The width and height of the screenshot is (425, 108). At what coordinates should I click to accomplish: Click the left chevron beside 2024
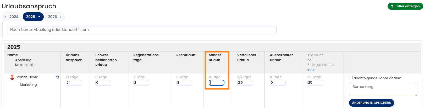(6, 17)
